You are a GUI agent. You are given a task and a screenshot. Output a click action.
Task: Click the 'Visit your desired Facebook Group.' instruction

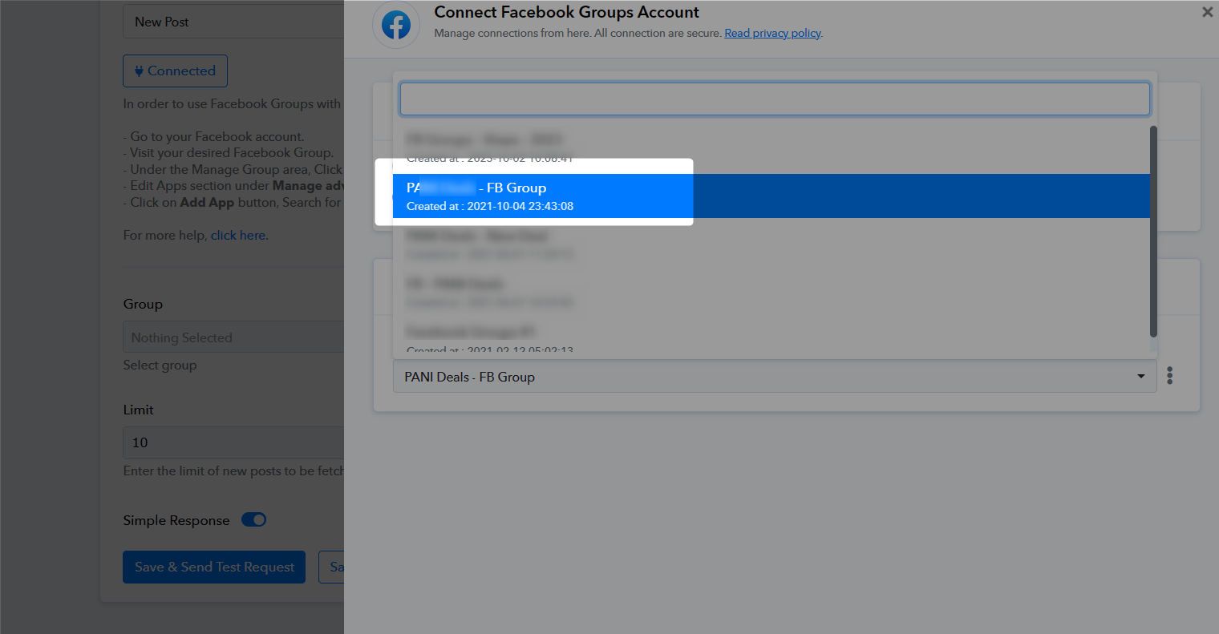[231, 152]
